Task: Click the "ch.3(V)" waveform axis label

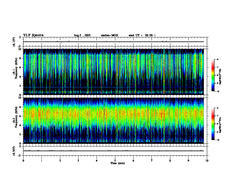Action: pyautogui.click(x=14, y=151)
